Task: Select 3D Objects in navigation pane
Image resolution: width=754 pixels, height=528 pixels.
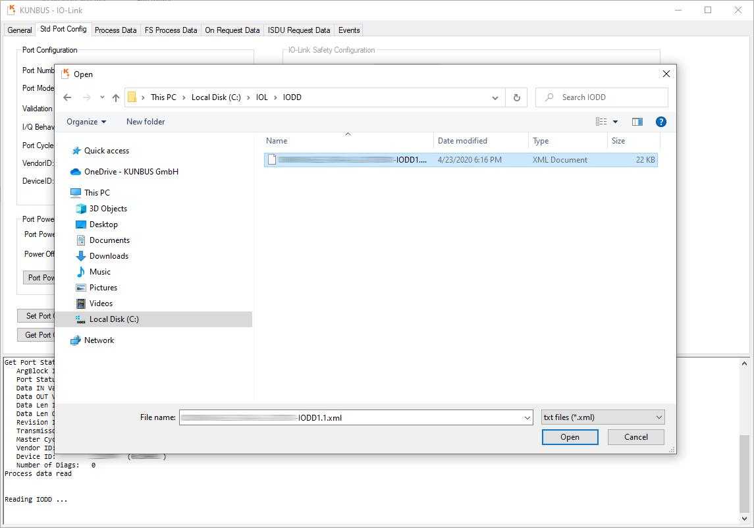Action: (108, 209)
